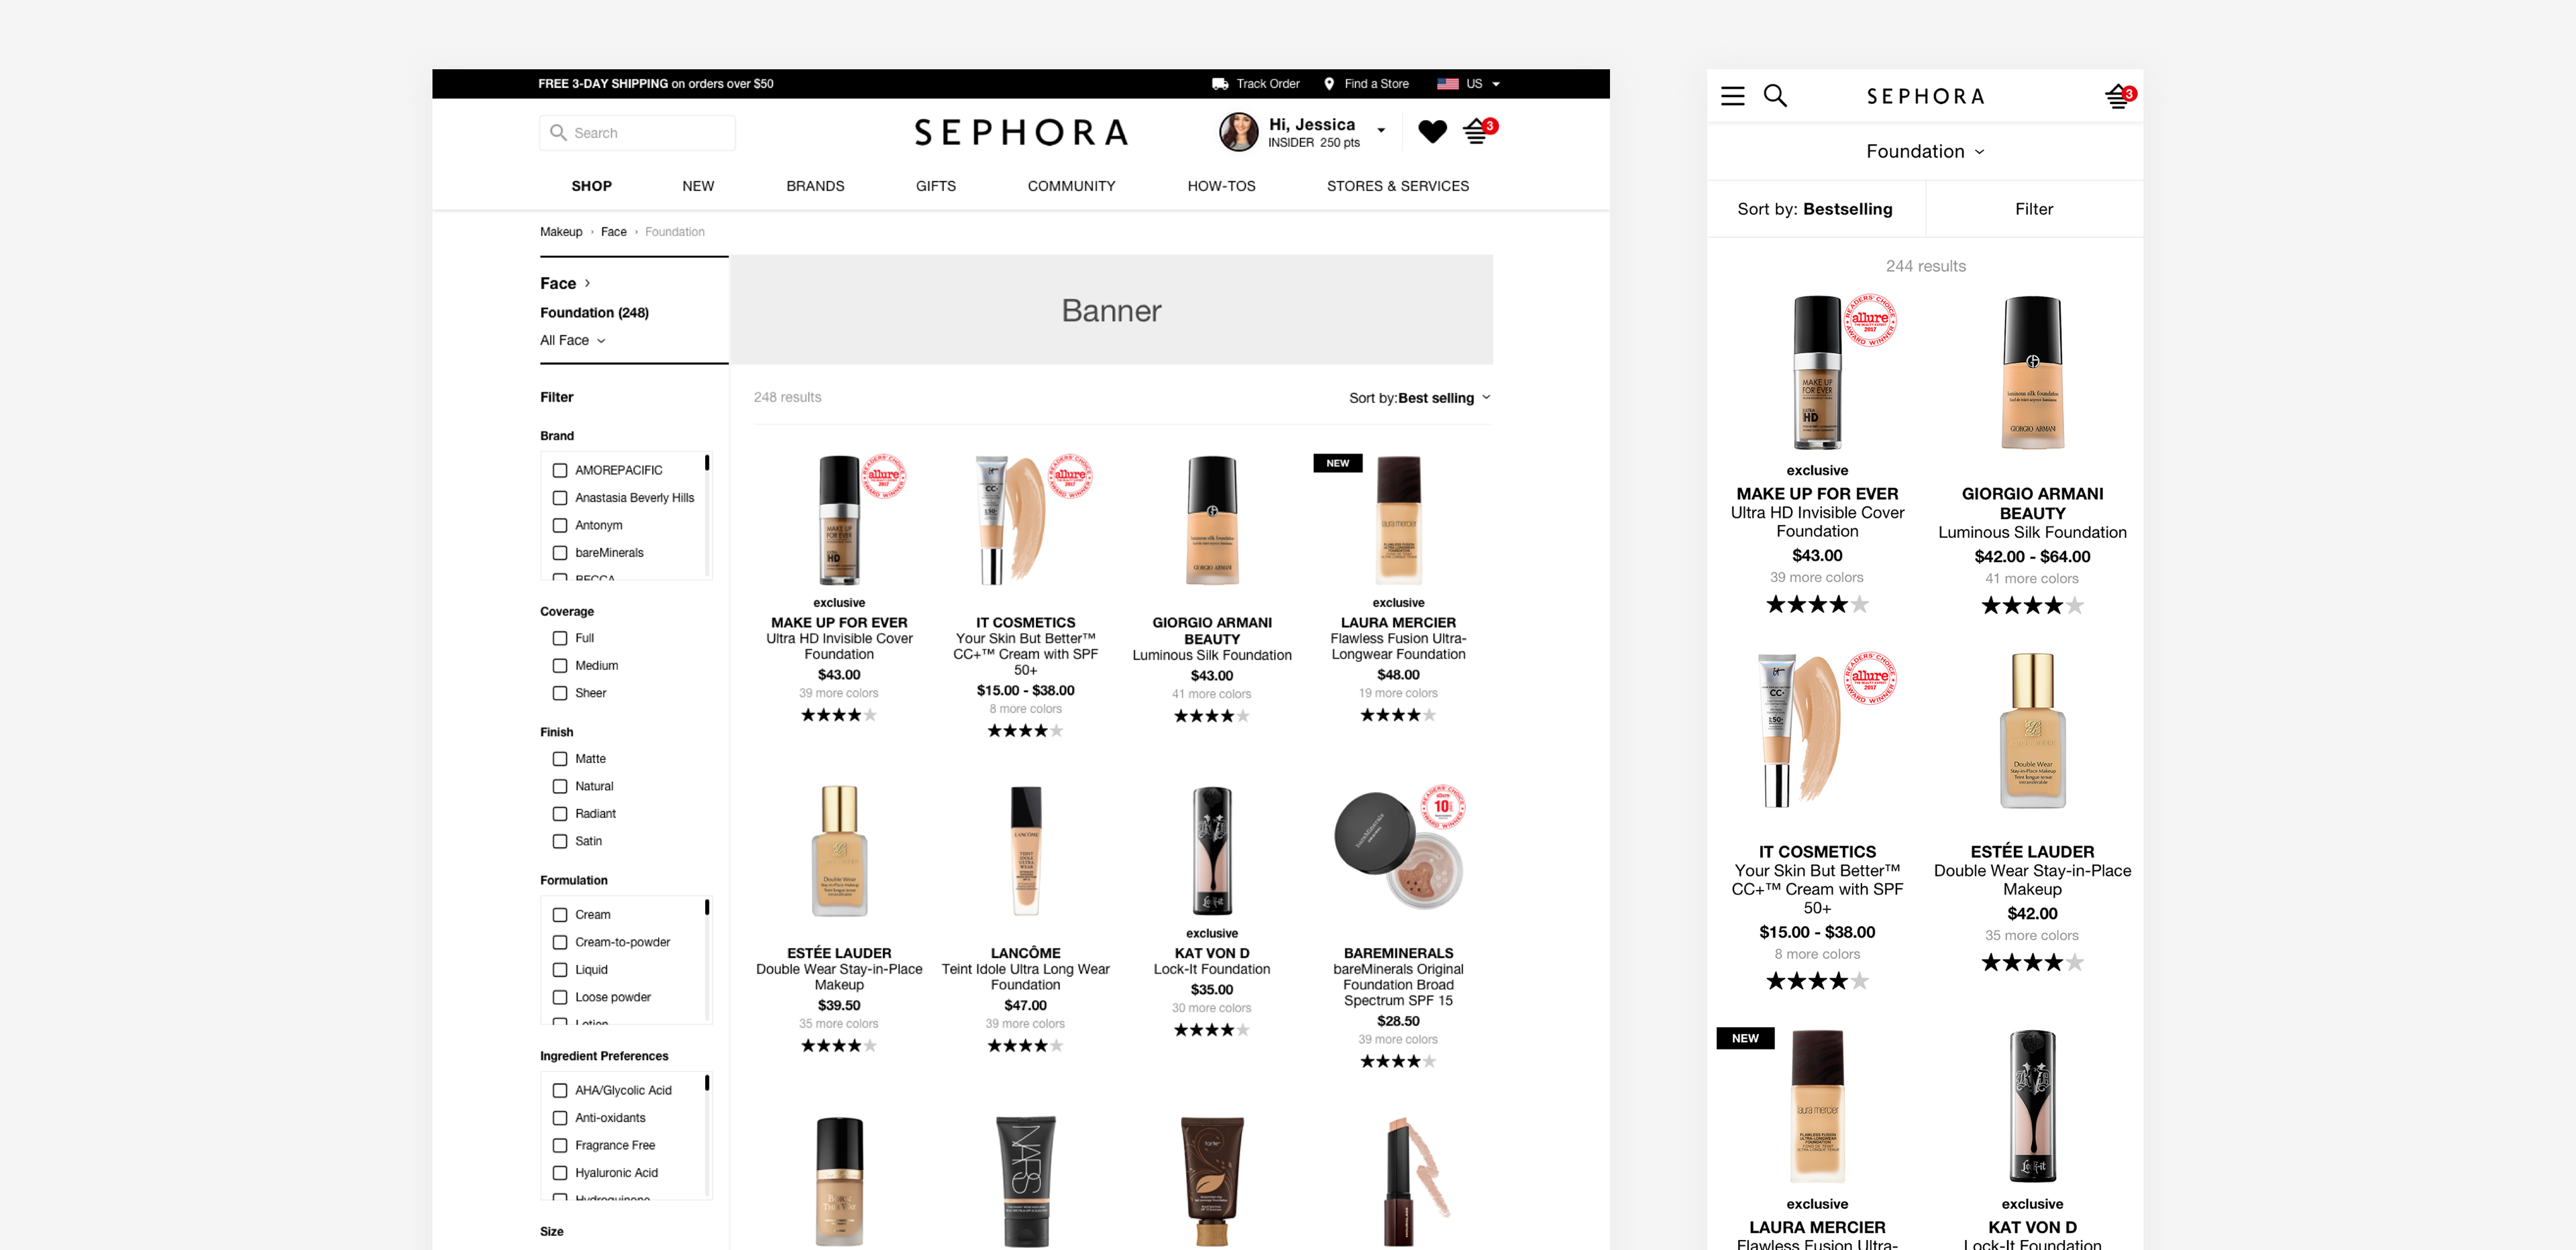Screen dimensions: 2576x1250
Task: Tap the mobile Filter button
Action: (2034, 209)
